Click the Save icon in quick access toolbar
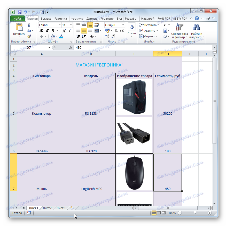Image resolution: width=227 pixels, height=226 pixels. (x=20, y=12)
